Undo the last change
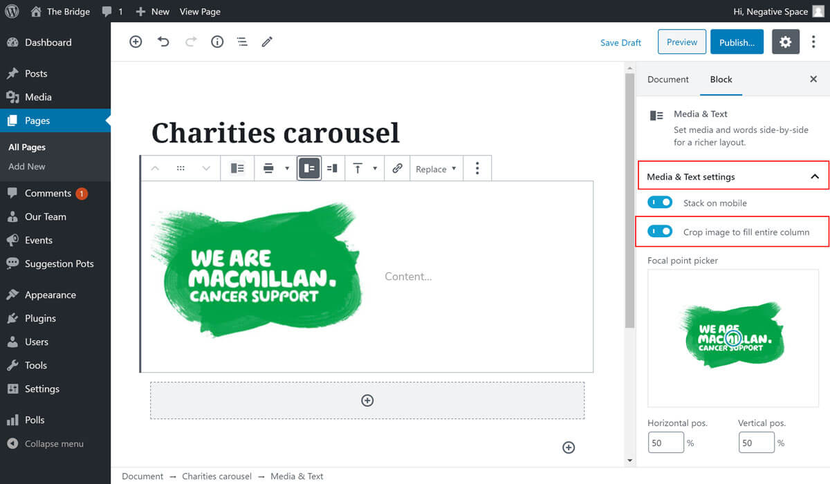830x484 pixels. point(163,42)
